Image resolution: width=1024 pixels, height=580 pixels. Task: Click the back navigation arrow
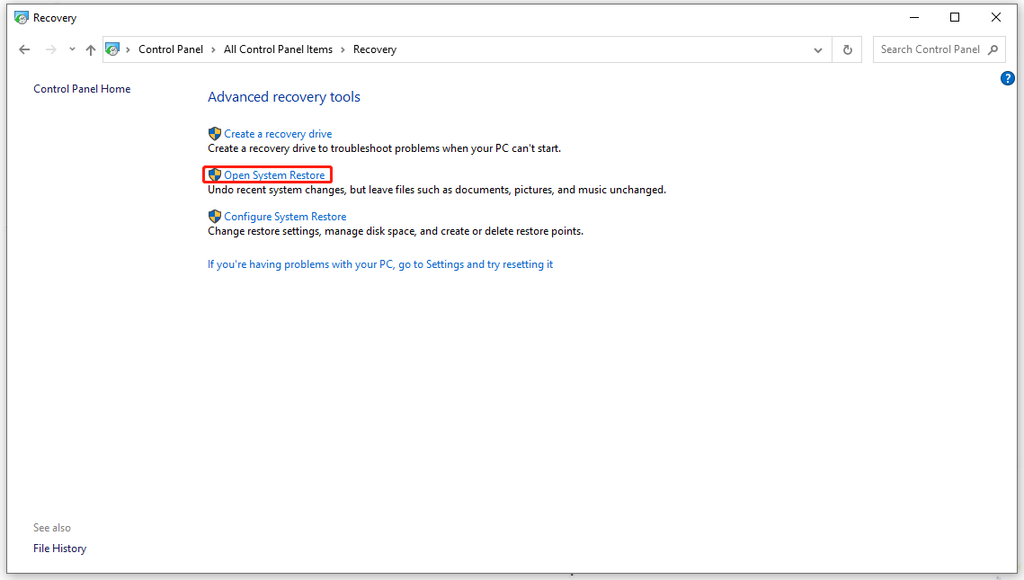(24, 49)
